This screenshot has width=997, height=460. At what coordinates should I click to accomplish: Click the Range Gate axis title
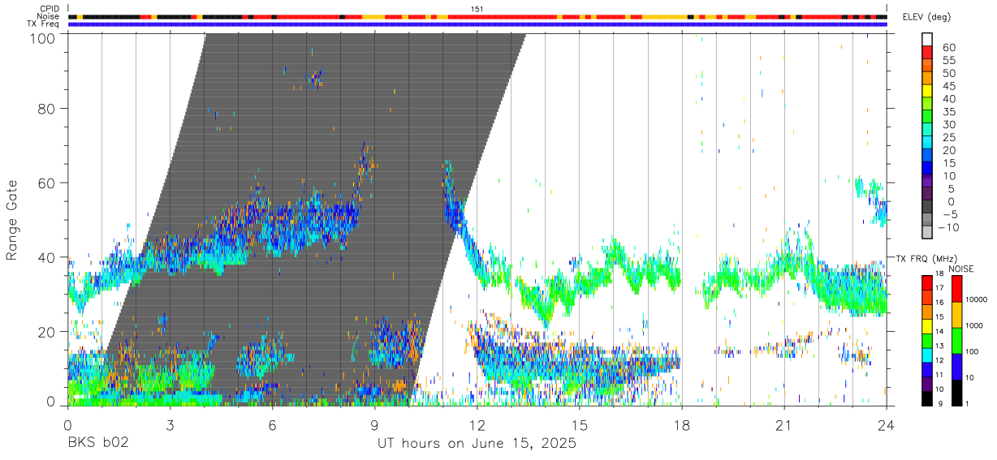coord(12,220)
